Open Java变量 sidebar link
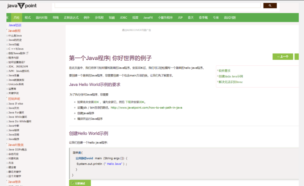 pos(14,76)
